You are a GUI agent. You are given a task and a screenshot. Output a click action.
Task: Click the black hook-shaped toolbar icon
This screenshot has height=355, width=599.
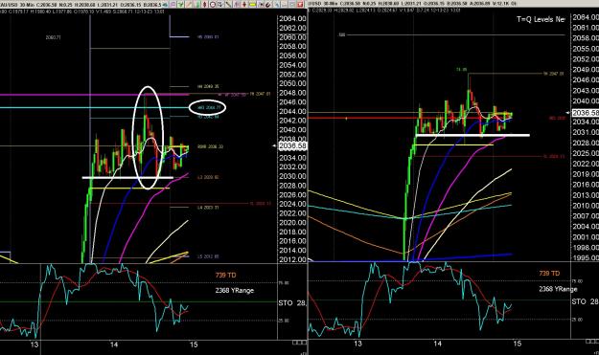(x=268, y=4)
